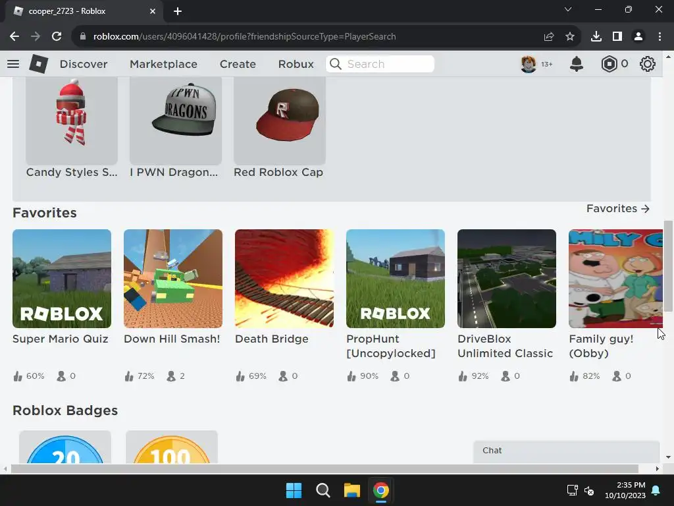Open the PropHunt game thumbnail

pos(396,279)
